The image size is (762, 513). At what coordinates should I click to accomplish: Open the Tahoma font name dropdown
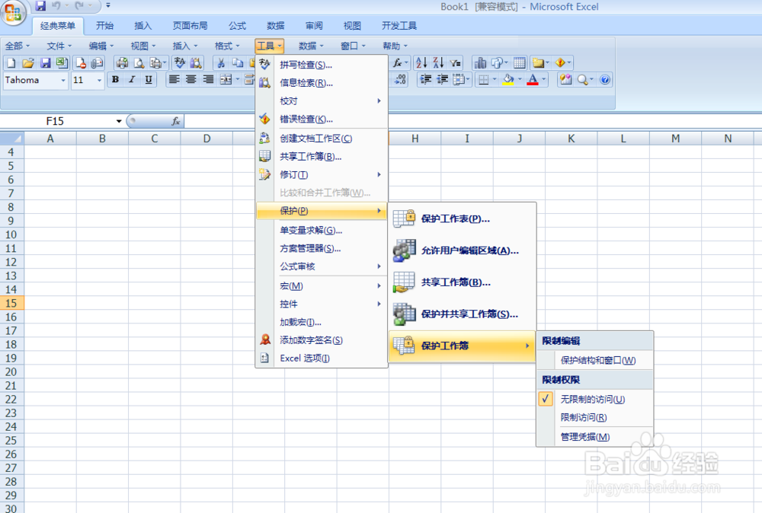click(63, 80)
